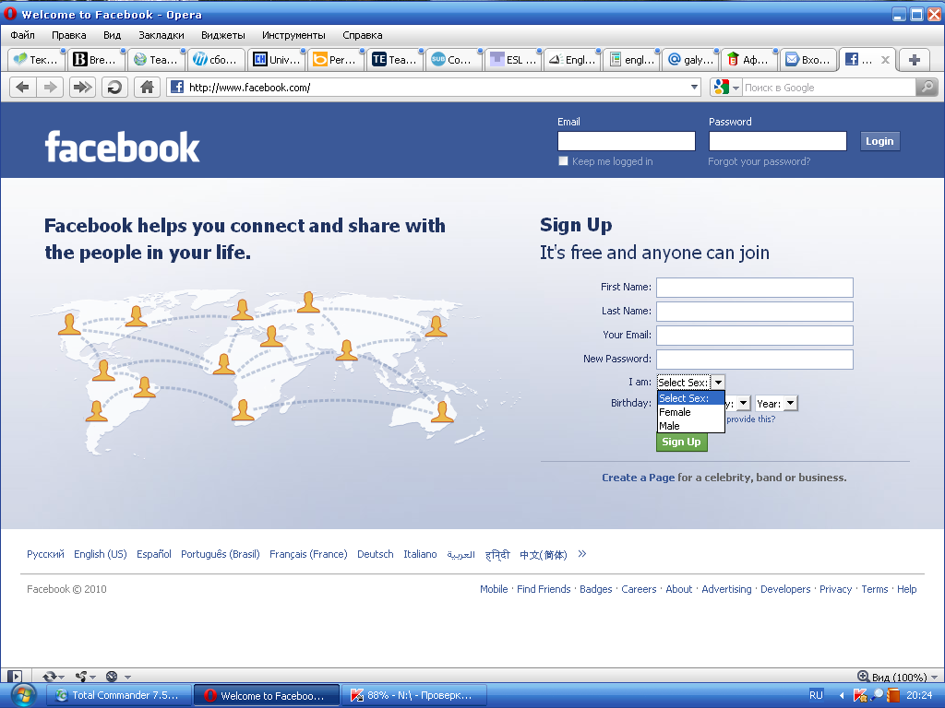Open the Developers footer link
The height and width of the screenshot is (708, 945).
[785, 589]
